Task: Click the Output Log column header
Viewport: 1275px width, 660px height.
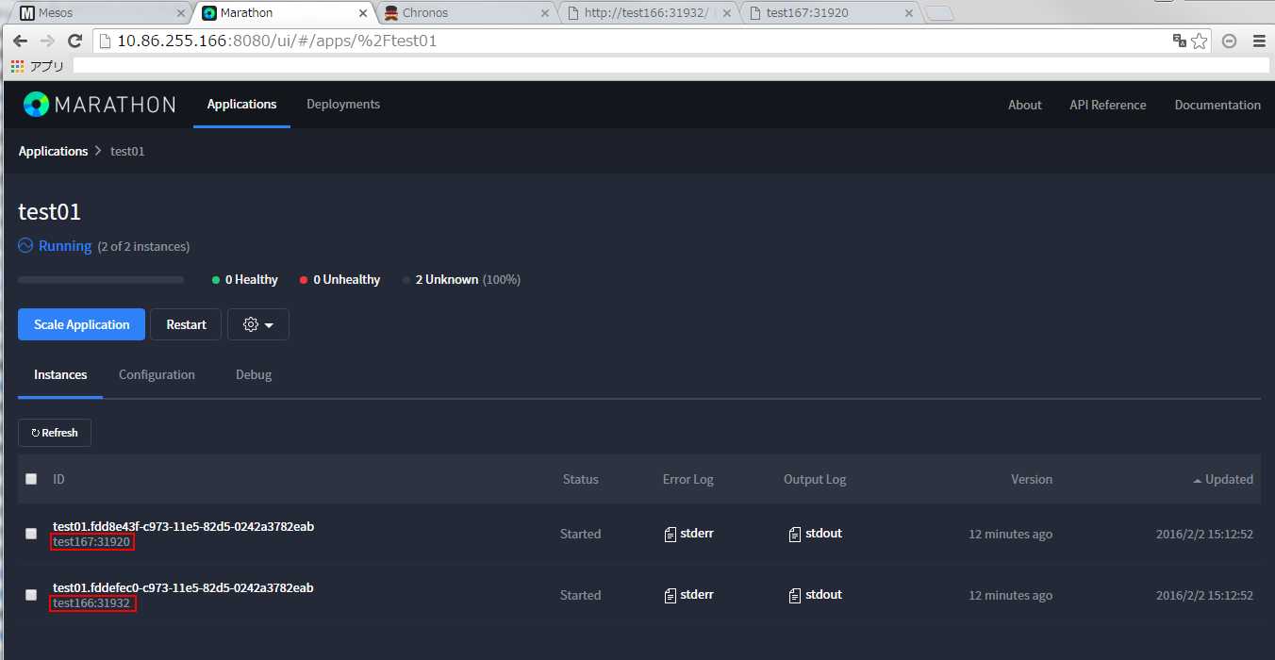Action: point(815,479)
